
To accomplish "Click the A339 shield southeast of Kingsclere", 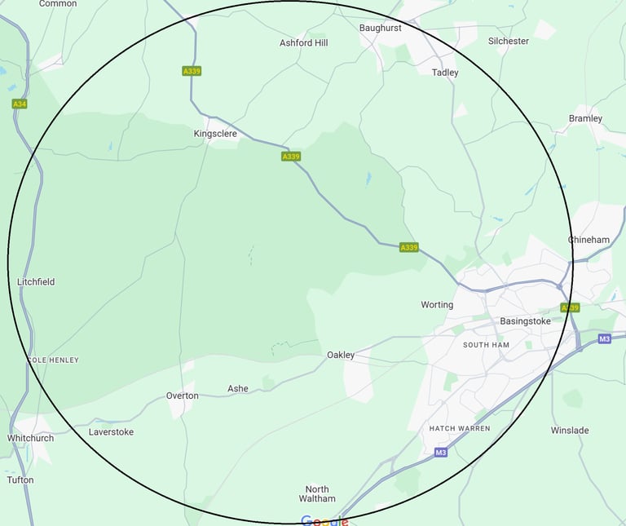I will click(291, 157).
